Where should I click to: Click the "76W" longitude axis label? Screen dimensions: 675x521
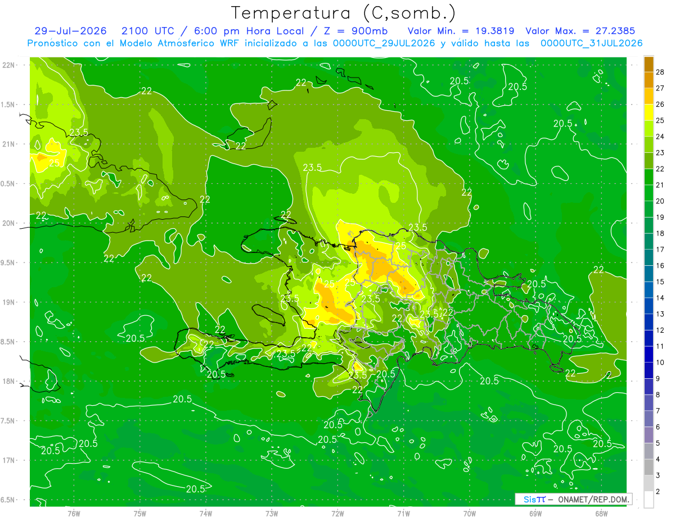click(74, 513)
